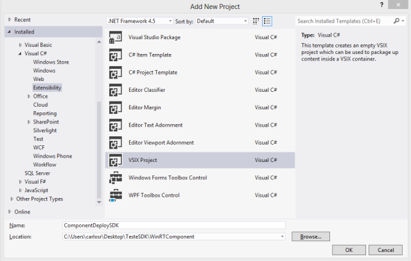The image size is (411, 261).
Task: Switch to medium icons list view
Action: pyautogui.click(x=267, y=21)
